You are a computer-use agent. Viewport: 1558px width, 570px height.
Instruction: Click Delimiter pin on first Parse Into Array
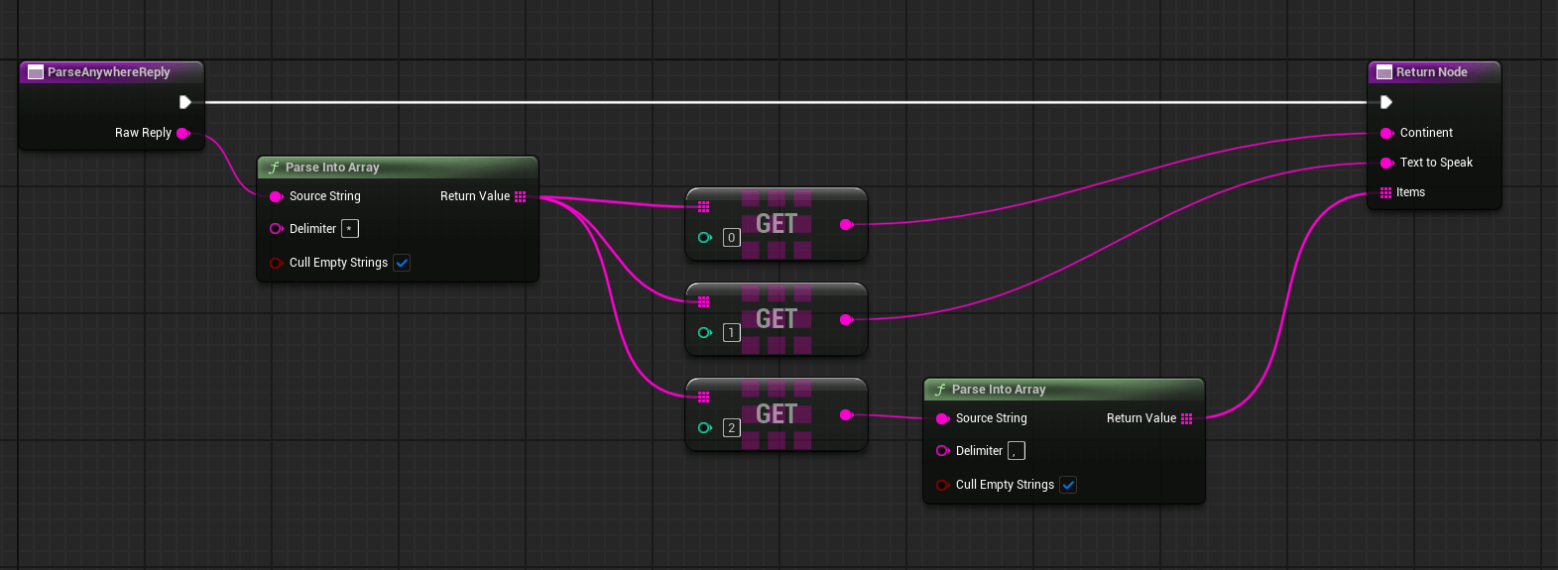[x=277, y=229]
